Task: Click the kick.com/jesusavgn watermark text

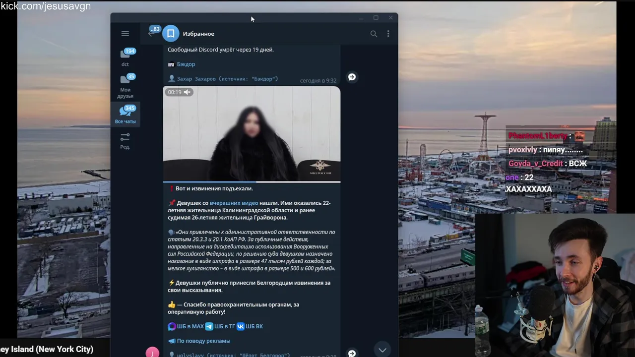Action: pos(46,6)
